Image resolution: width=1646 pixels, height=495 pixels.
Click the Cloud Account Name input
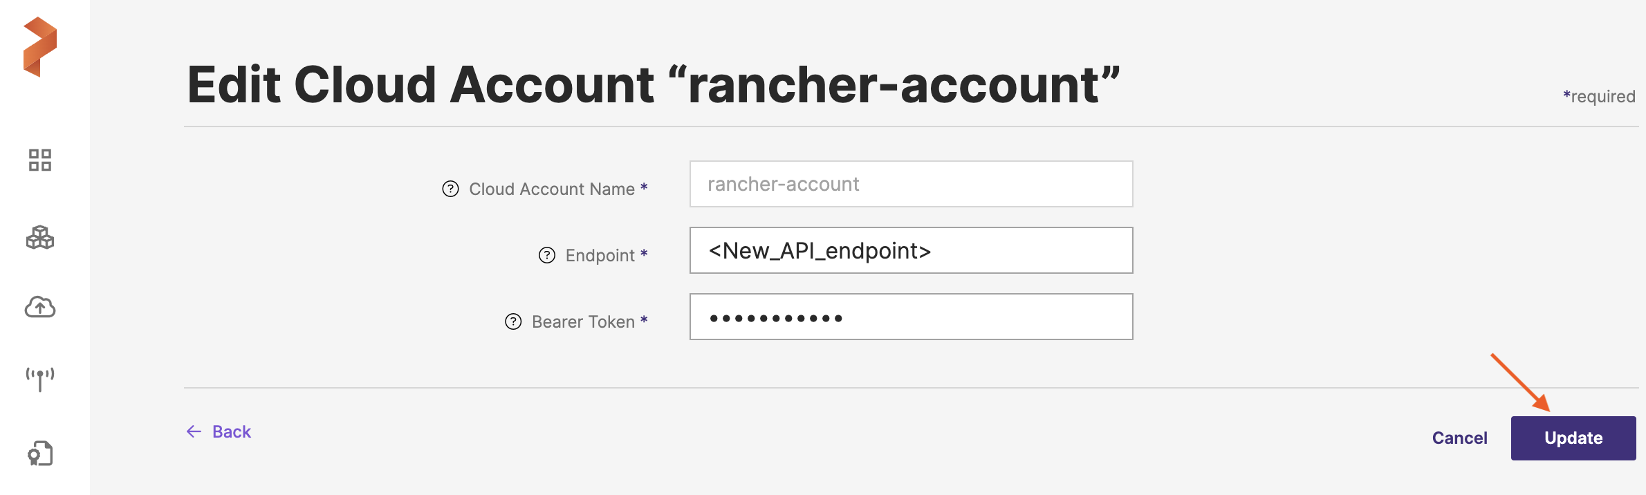pyautogui.click(x=911, y=184)
